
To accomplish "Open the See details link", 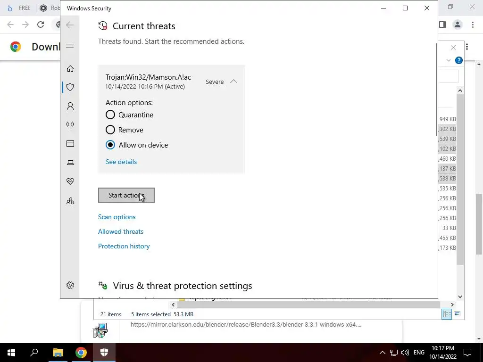I will tap(121, 162).
